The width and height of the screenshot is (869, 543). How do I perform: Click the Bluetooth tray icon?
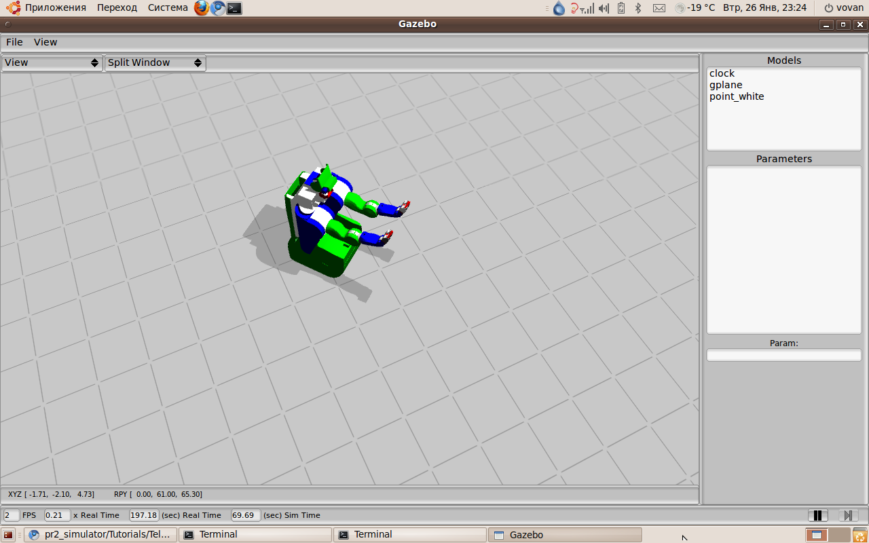[637, 8]
